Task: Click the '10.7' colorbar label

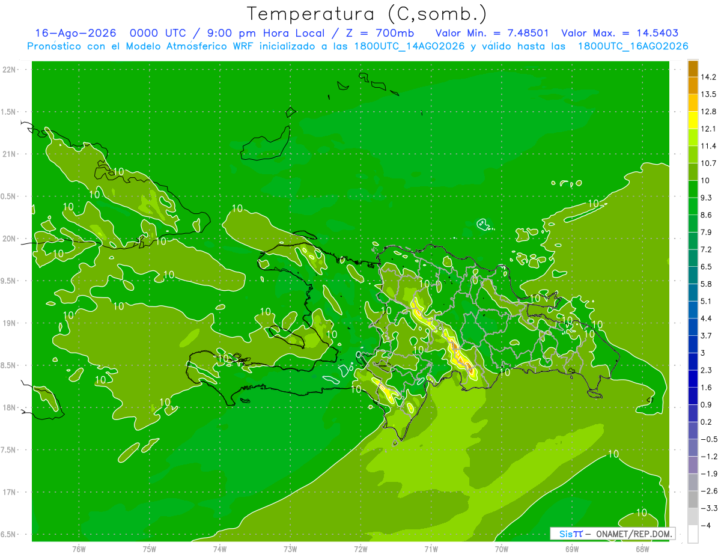Action: point(708,163)
